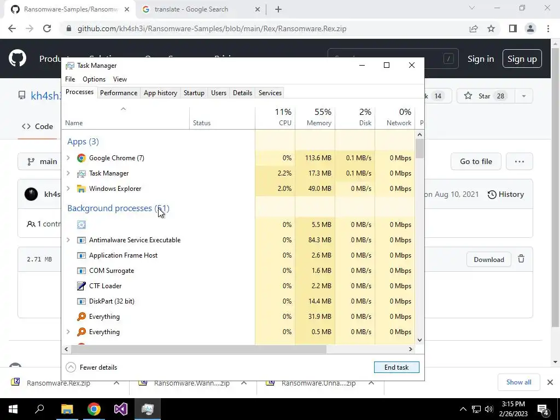Open the File menu in Task Manager
This screenshot has width=560, height=420.
pyautogui.click(x=70, y=79)
